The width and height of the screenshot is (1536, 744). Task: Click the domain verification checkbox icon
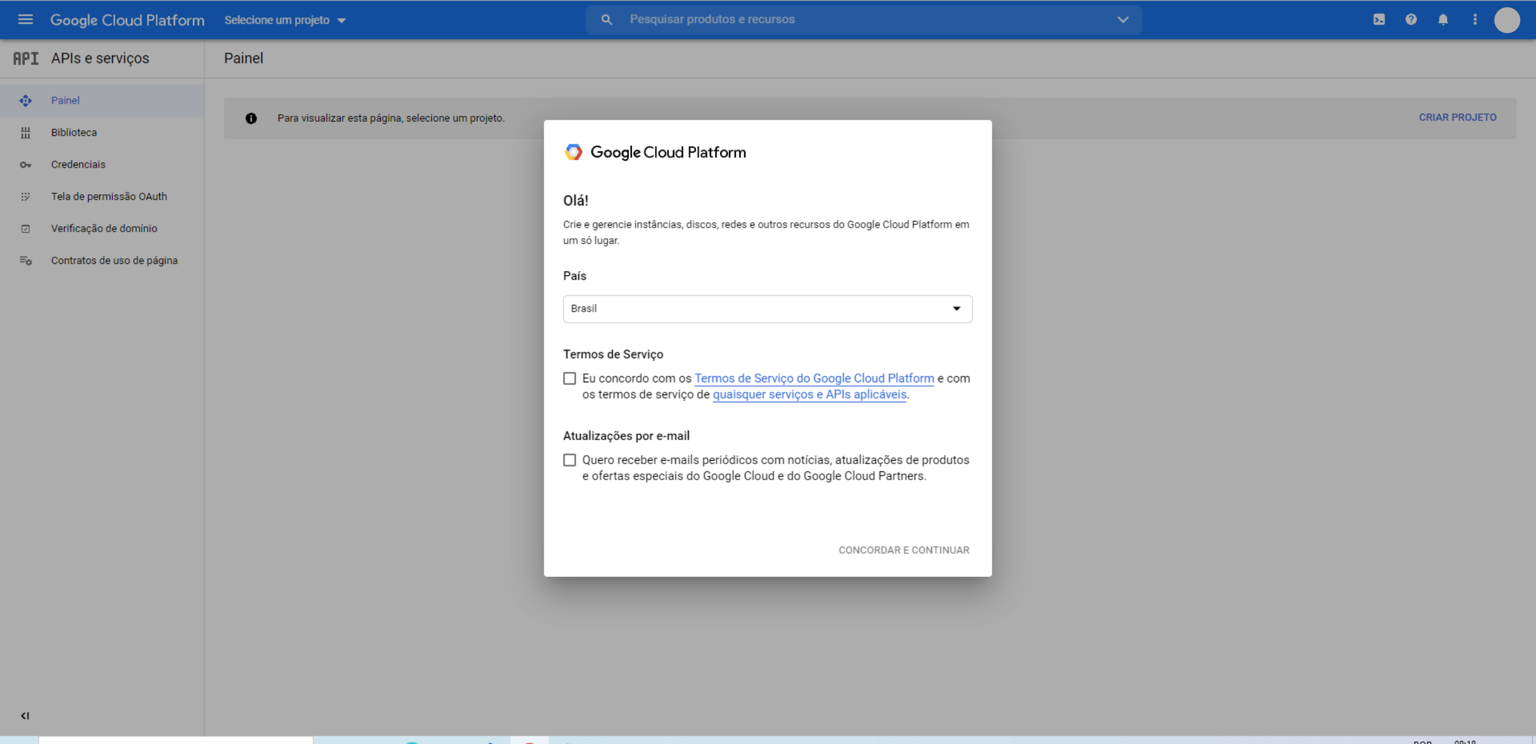[25, 229]
